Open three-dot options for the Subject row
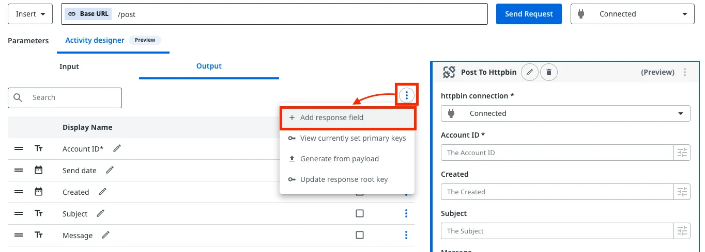The width and height of the screenshot is (705, 252). pos(406,213)
